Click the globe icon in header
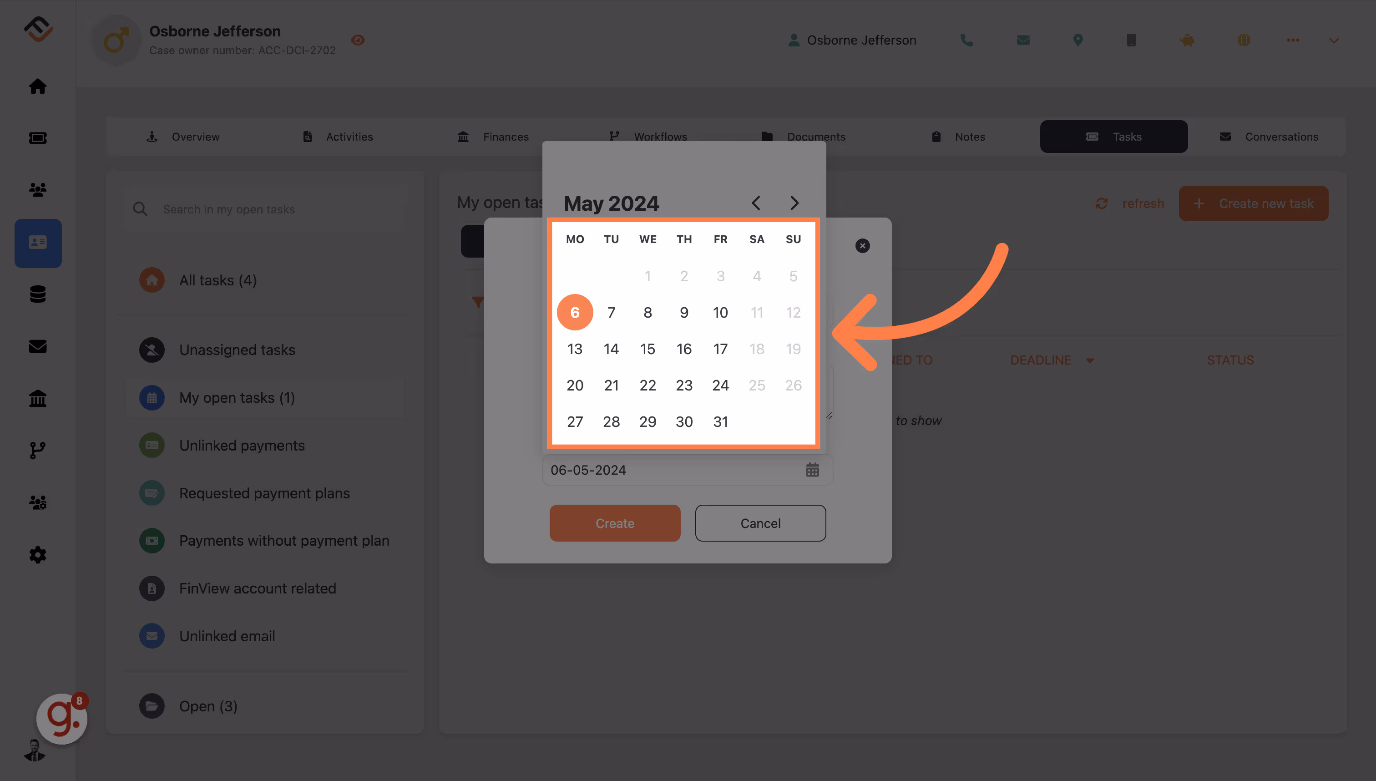The width and height of the screenshot is (1376, 781). tap(1244, 40)
